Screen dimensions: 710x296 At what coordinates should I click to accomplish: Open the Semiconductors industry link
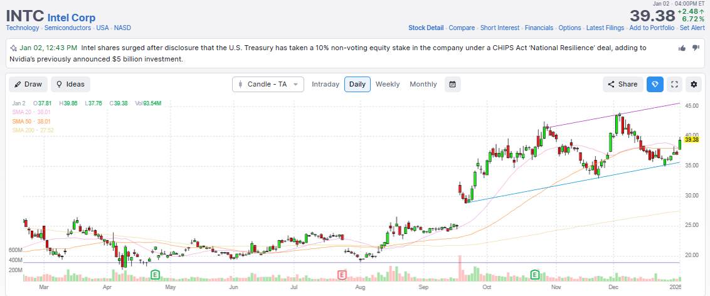point(68,28)
